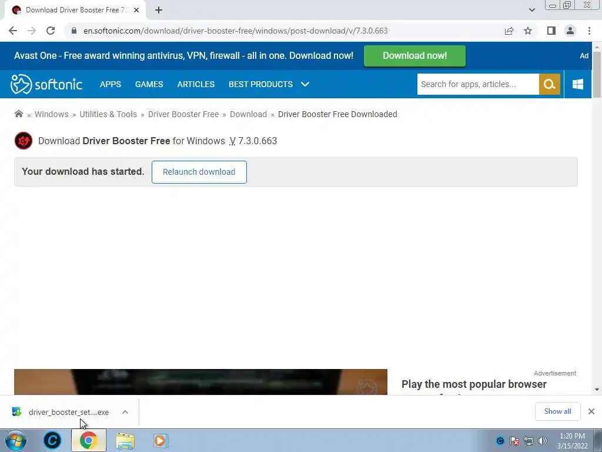This screenshot has width=602, height=452.
Task: Click the network tray icon
Action: click(529, 441)
